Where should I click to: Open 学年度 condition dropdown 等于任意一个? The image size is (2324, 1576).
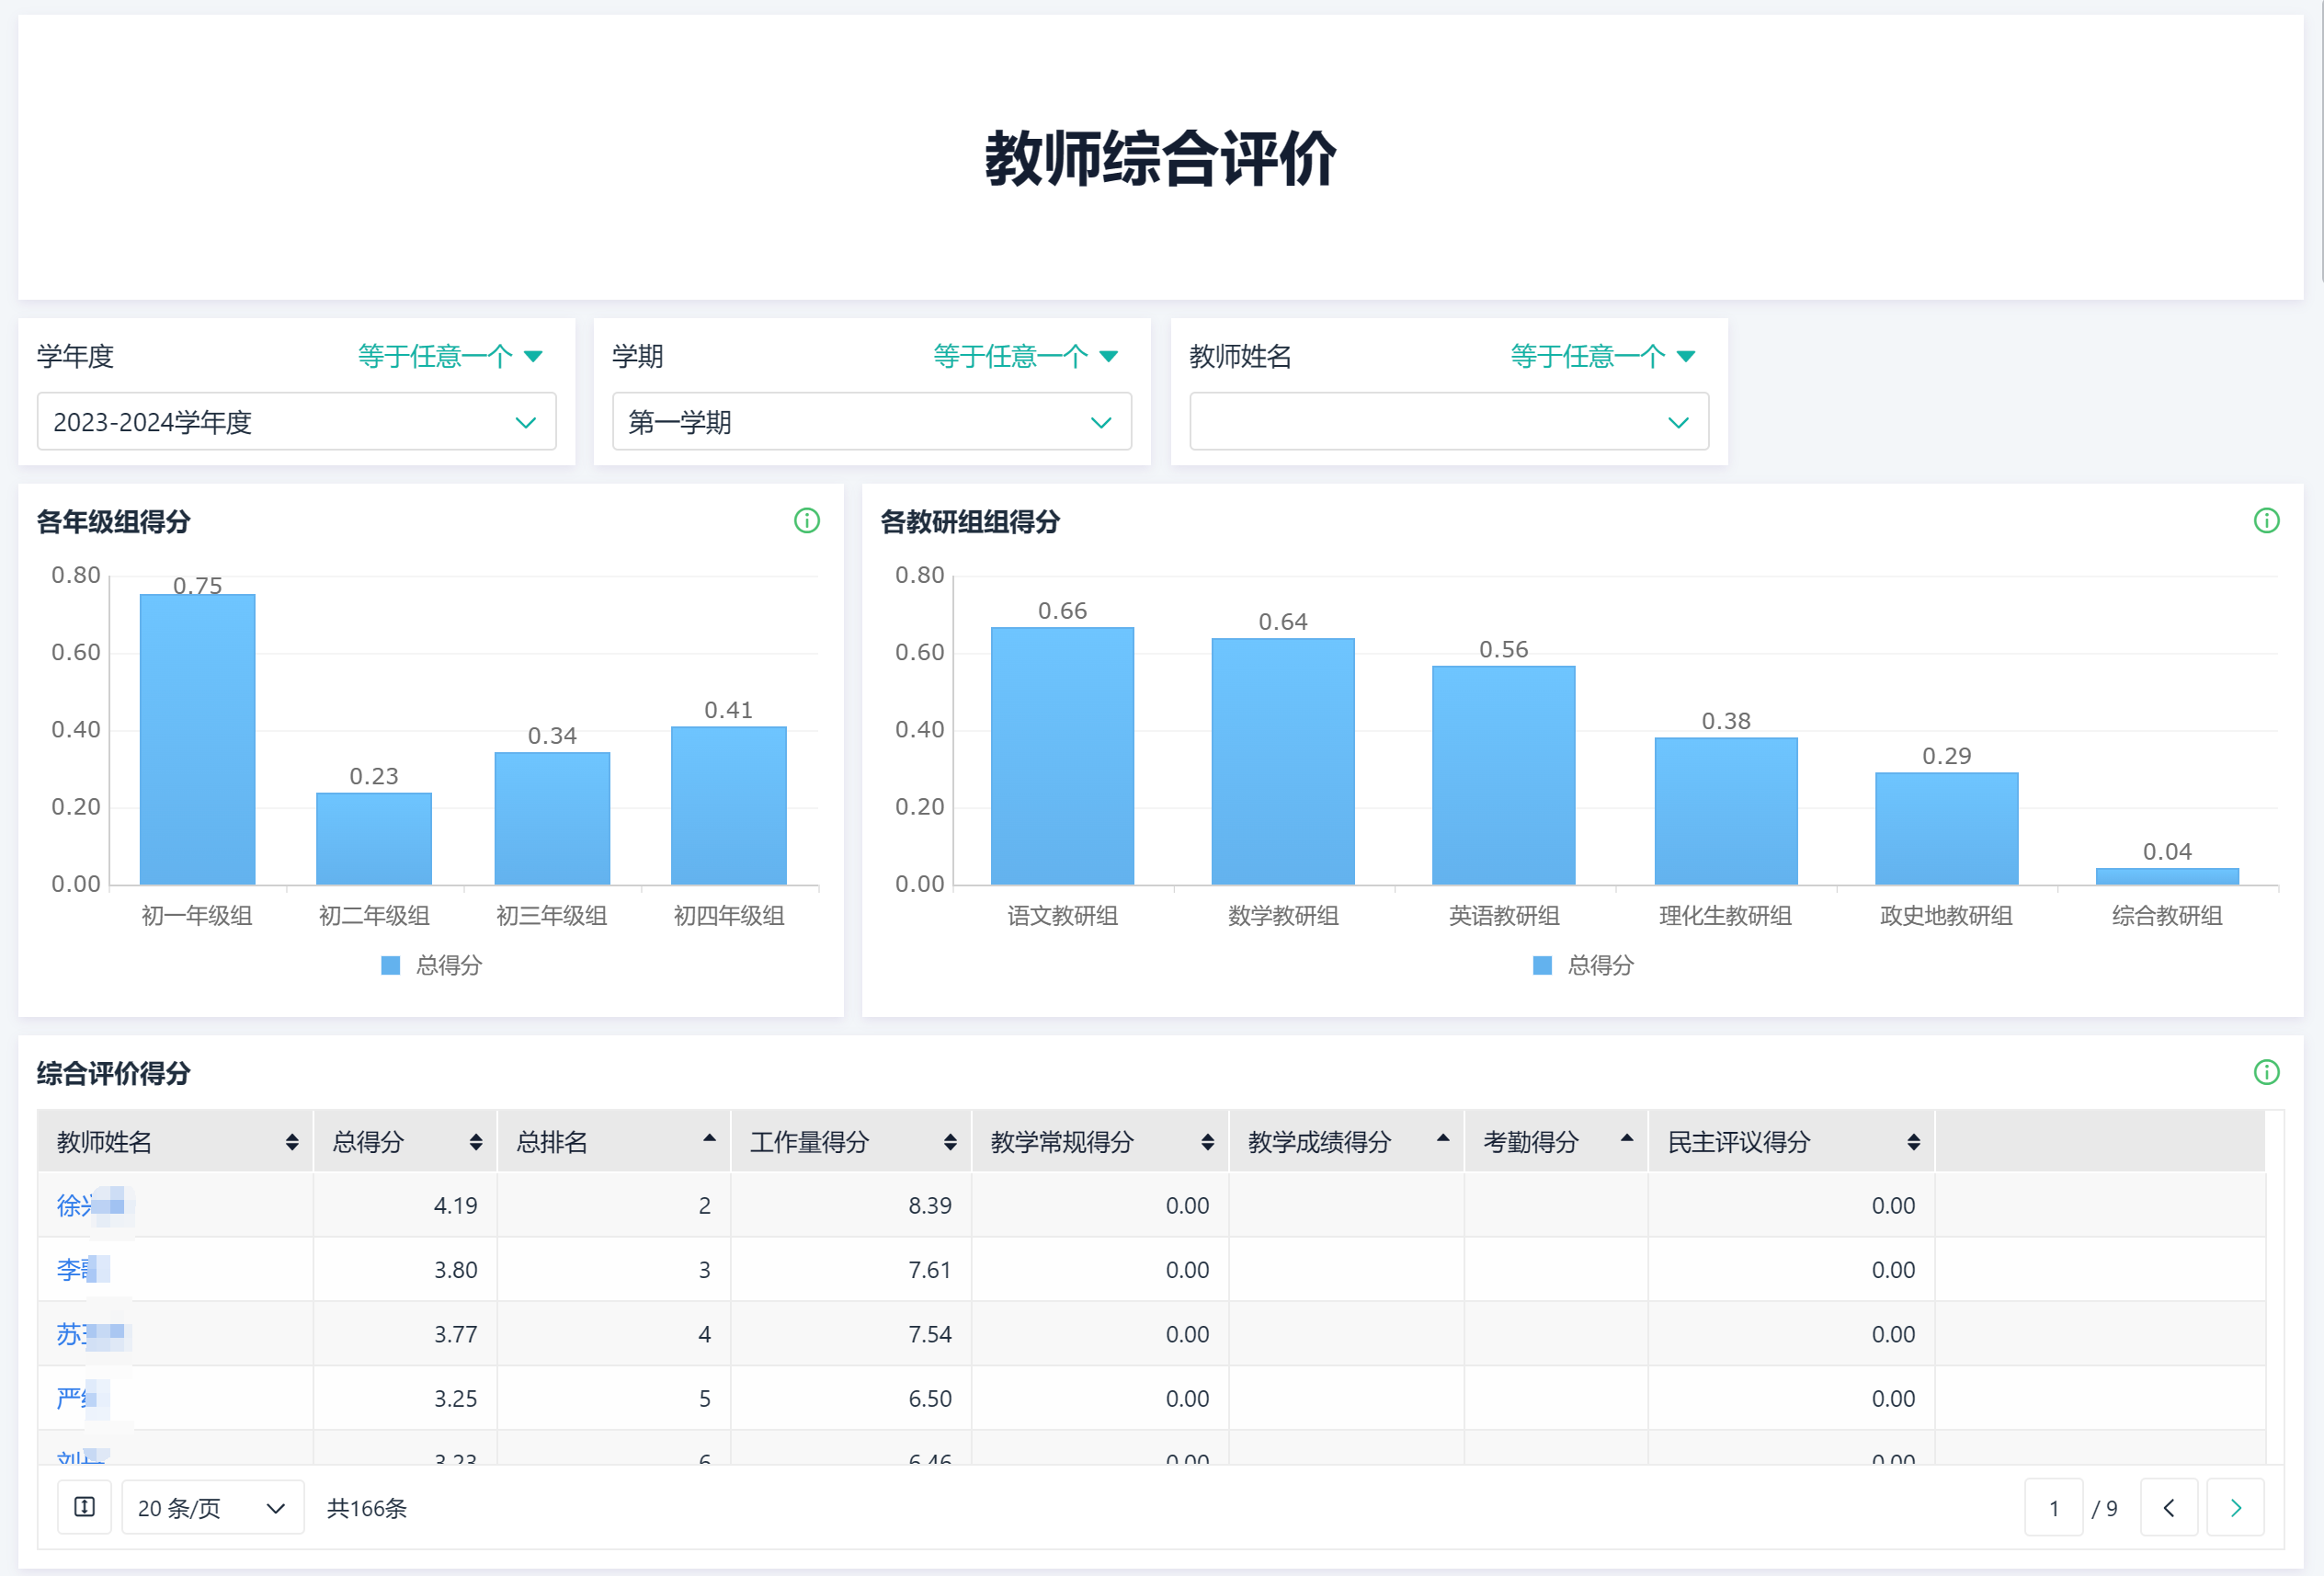450,356
